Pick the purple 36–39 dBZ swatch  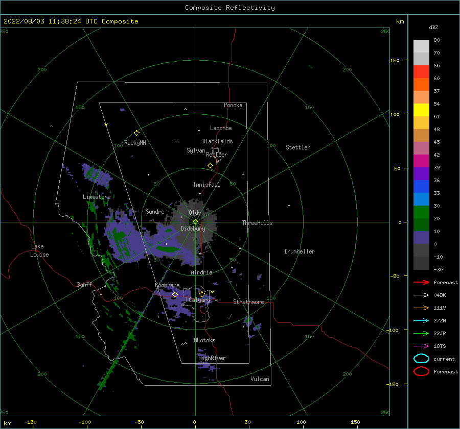[x=421, y=174]
